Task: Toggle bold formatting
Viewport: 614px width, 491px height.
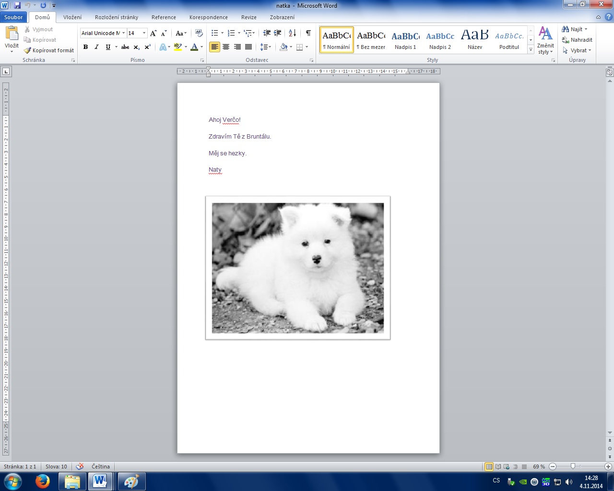Action: 85,47
